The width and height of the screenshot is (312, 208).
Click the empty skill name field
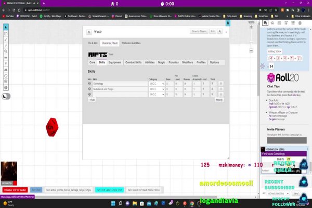tap(120, 95)
